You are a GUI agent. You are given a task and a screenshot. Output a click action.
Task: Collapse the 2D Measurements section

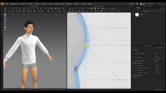(133, 75)
